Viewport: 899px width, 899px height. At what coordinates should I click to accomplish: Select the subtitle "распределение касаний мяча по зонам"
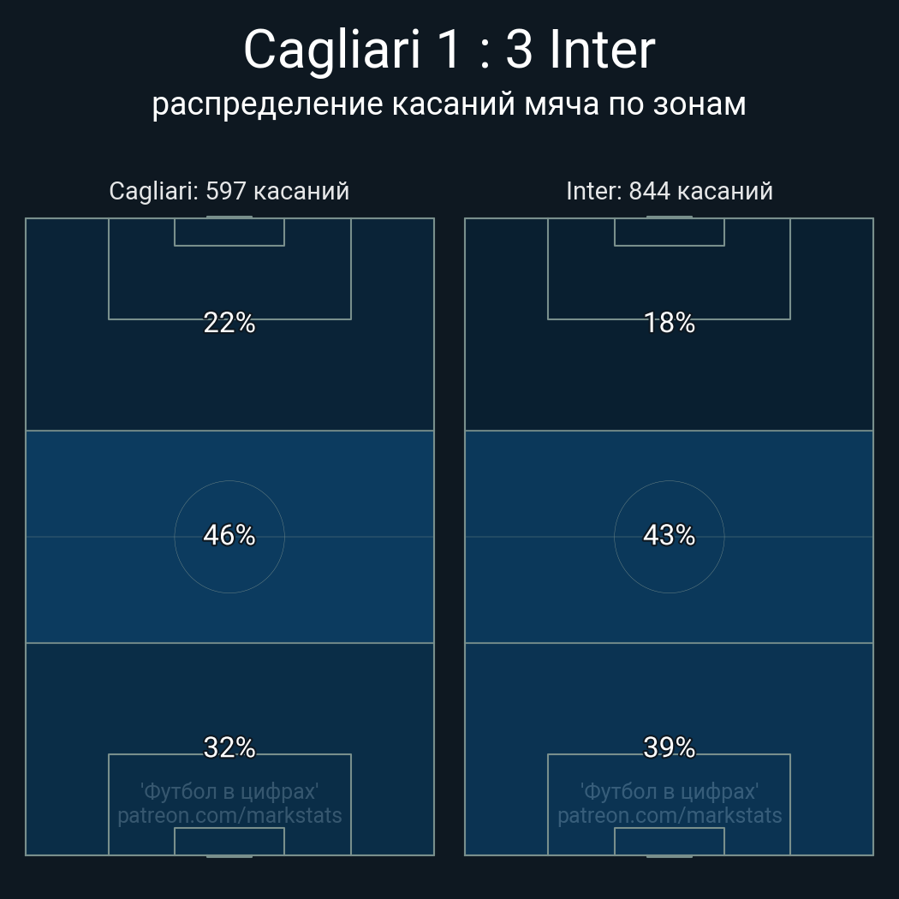click(449, 104)
